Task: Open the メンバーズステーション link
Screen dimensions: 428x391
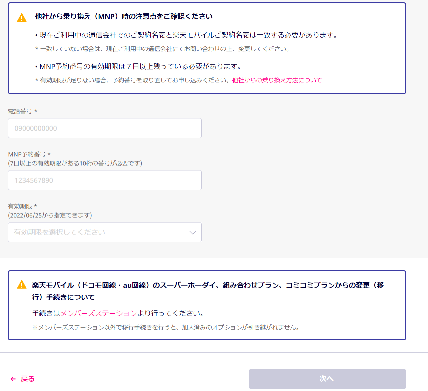Action: (99, 313)
